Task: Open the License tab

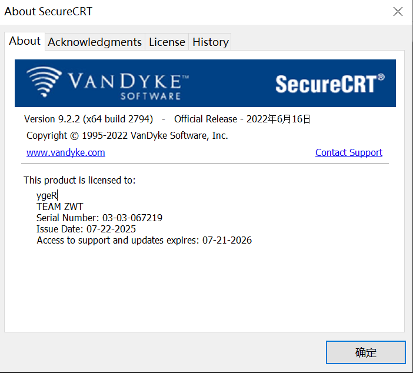Action: tap(166, 42)
